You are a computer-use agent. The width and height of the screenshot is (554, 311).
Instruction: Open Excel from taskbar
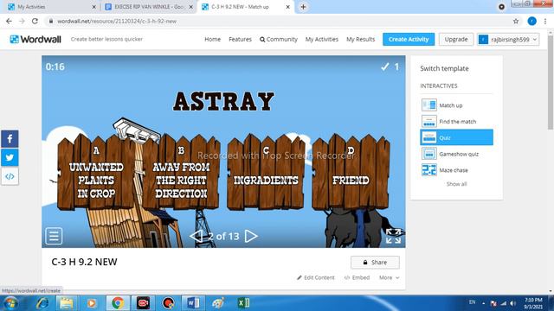[x=243, y=303]
